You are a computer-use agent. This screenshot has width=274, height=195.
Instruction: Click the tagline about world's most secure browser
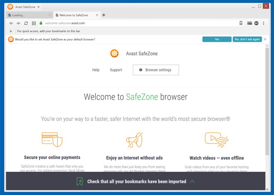(136, 119)
